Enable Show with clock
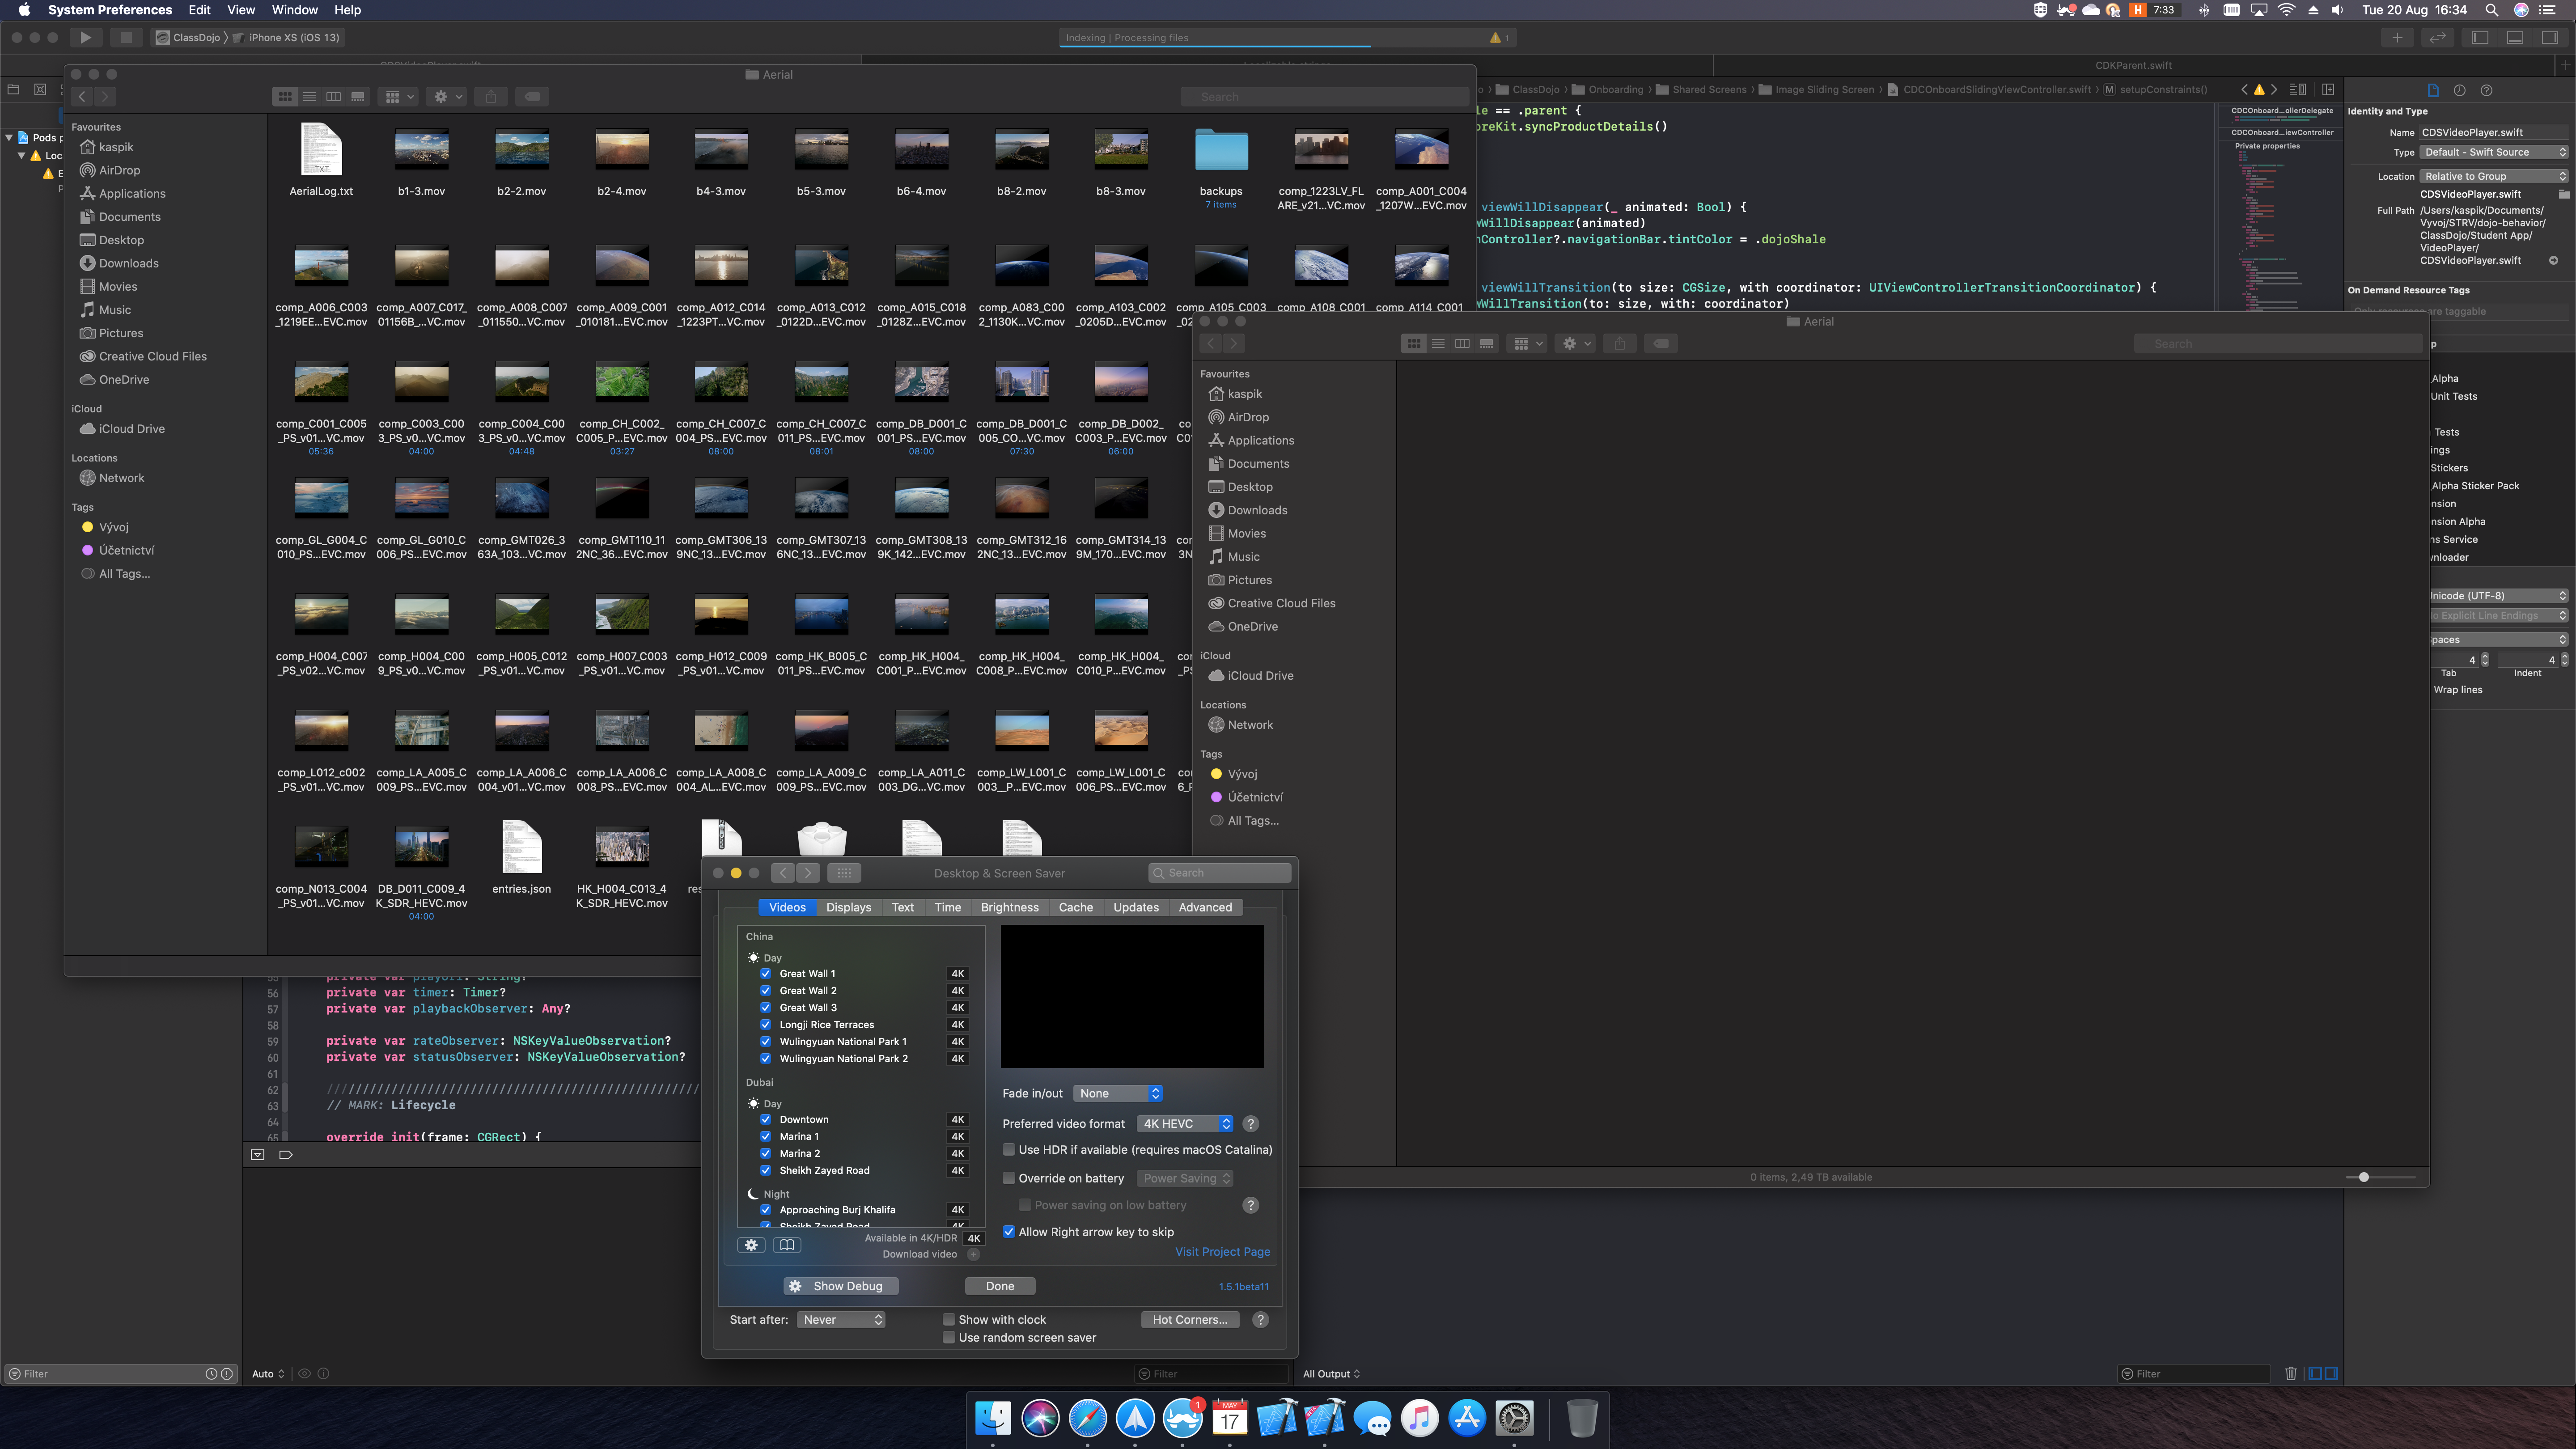The height and width of the screenshot is (1449, 2576). (949, 1320)
